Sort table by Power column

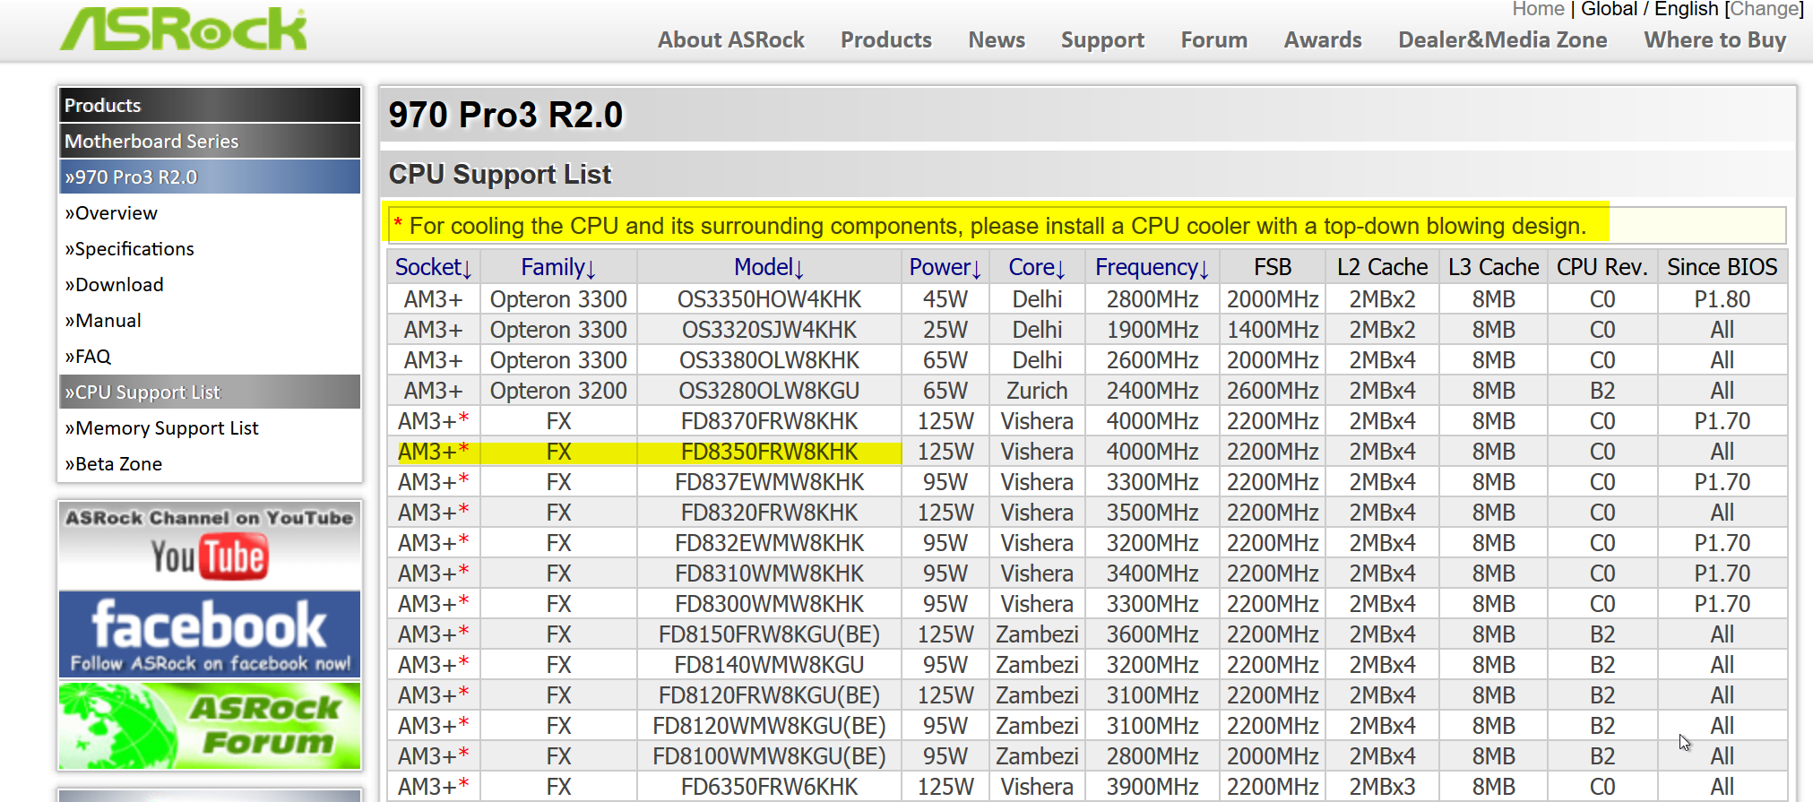click(x=945, y=267)
